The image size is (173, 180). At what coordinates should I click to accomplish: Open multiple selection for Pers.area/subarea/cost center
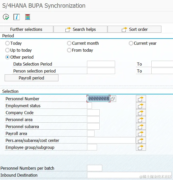click(141, 140)
